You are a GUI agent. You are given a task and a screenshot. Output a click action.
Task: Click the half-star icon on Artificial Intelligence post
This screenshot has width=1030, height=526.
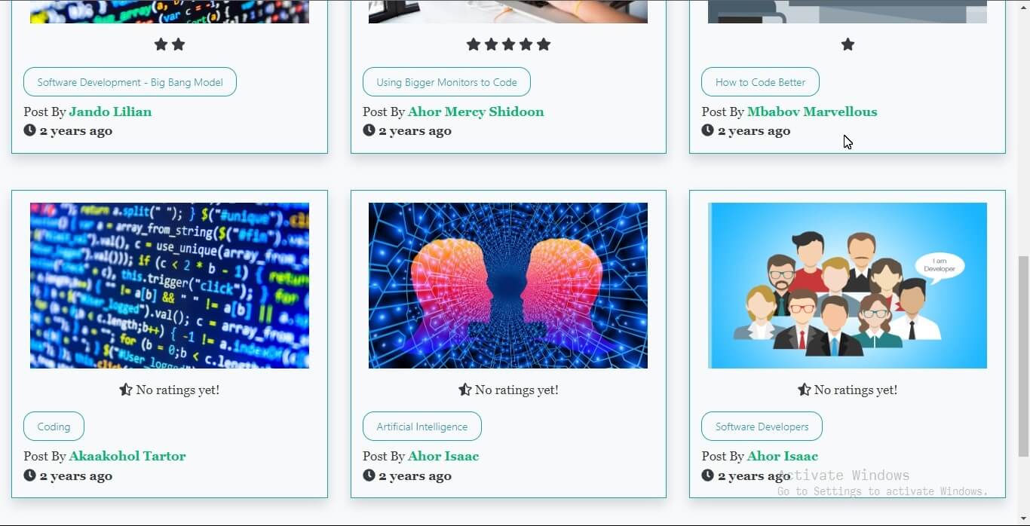(x=465, y=390)
